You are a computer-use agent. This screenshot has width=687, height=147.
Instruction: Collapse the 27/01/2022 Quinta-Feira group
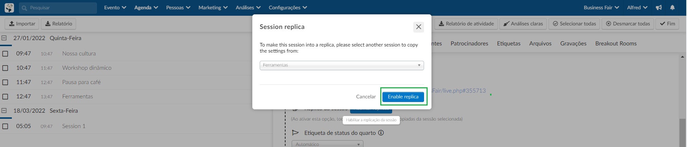coord(4,38)
